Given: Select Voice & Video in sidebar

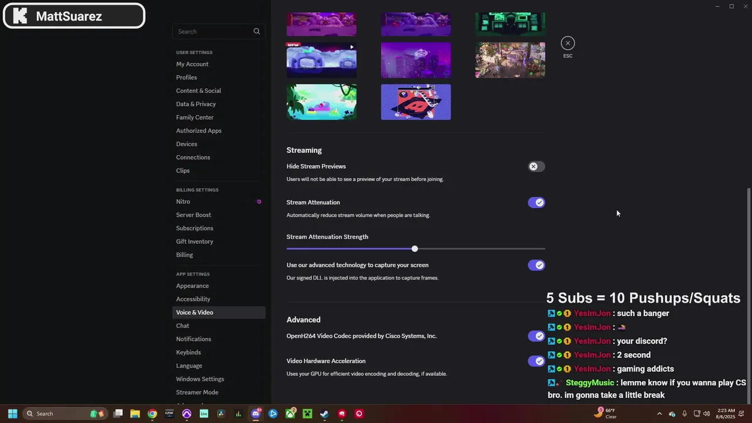Looking at the screenshot, I should point(219,313).
